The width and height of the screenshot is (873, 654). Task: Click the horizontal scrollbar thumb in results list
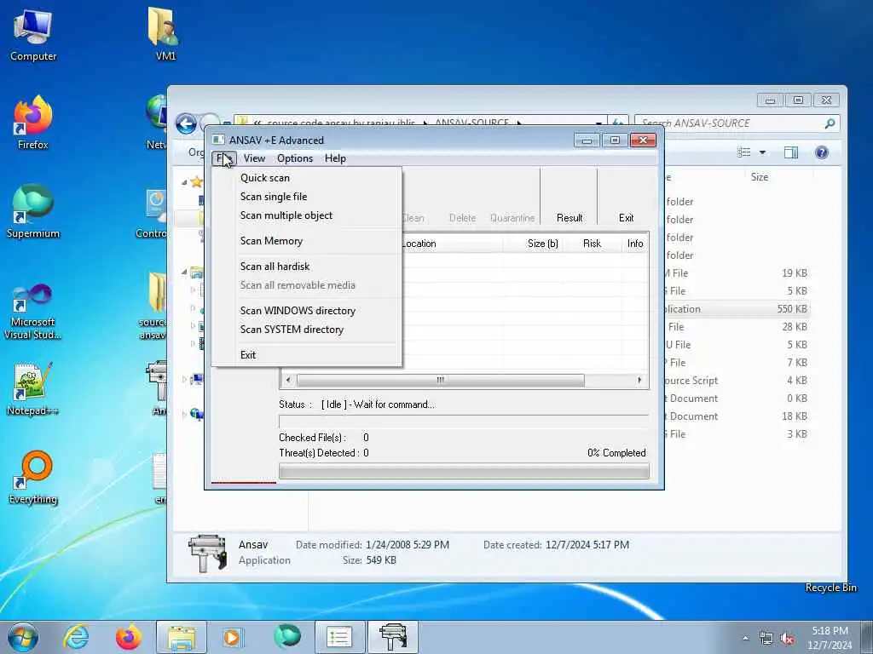pos(441,381)
